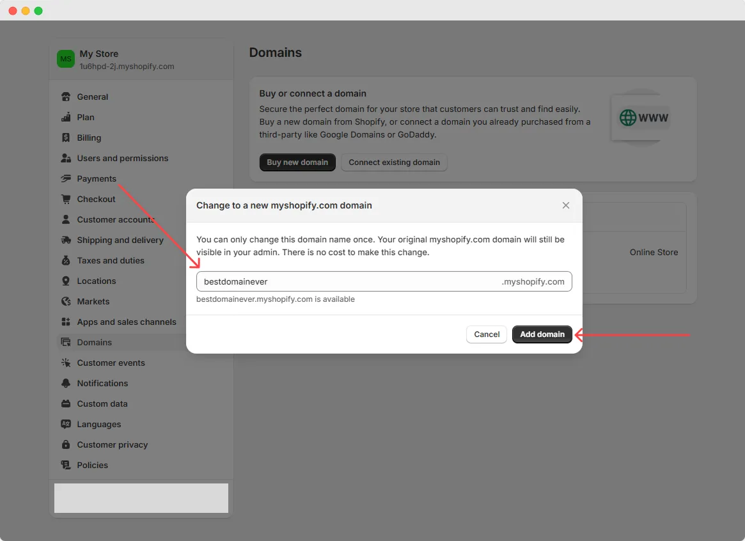The width and height of the screenshot is (745, 541).
Task: Click the Notifications bell icon
Action: [66, 383]
